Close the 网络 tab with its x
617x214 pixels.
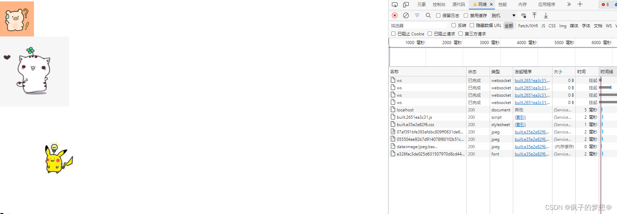pyautogui.click(x=491, y=5)
